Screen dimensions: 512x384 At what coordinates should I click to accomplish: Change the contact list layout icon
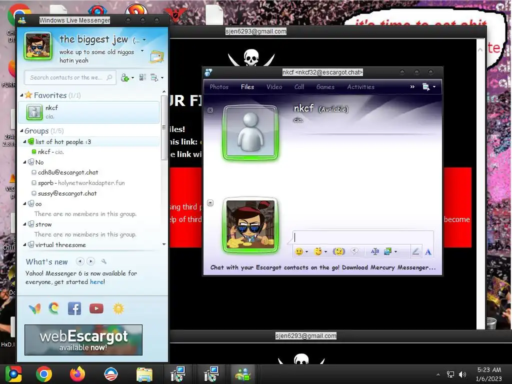[x=142, y=77]
